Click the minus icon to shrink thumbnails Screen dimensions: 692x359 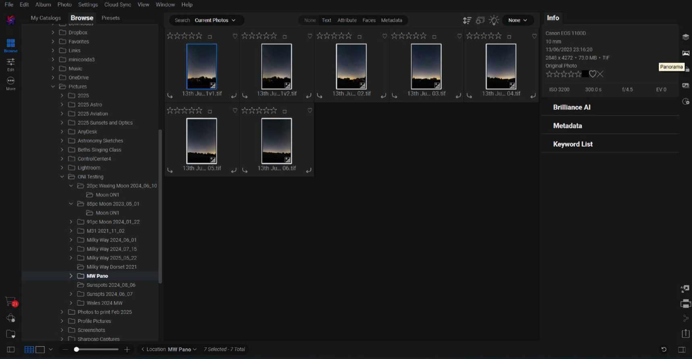click(x=65, y=349)
